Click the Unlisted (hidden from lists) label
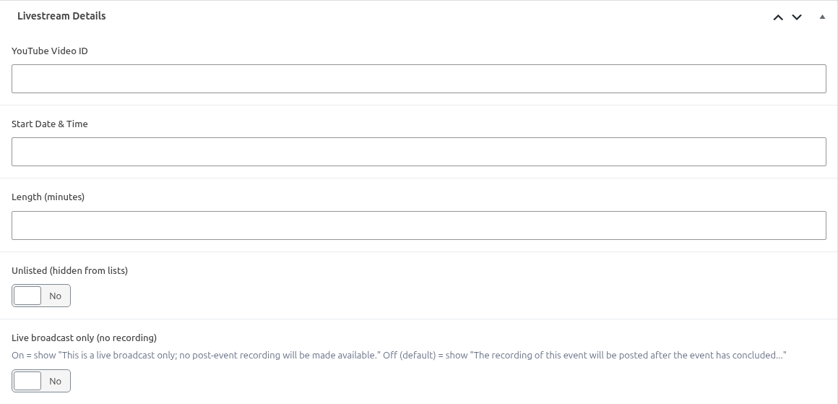 69,270
